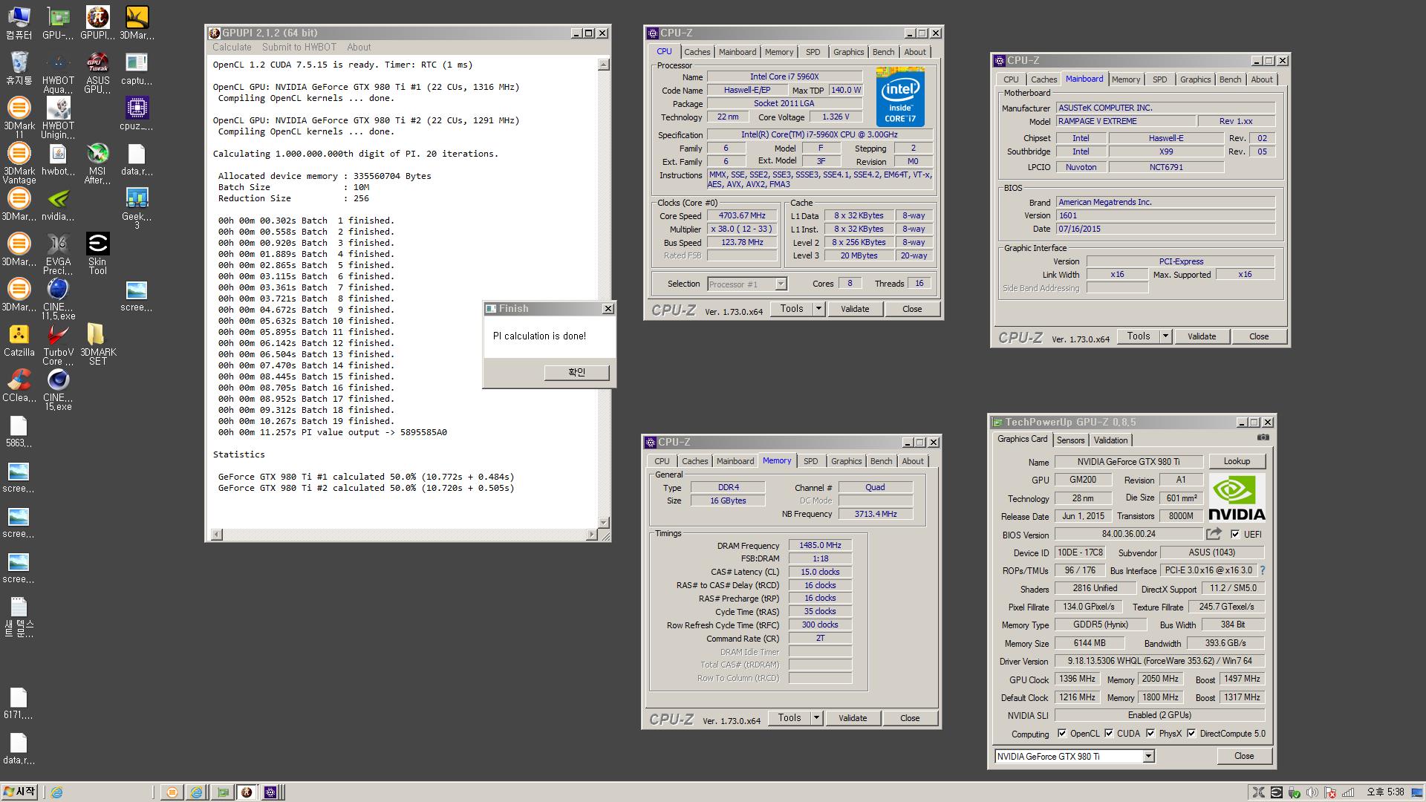Click the volume icon in system tray
This screenshot has width=1426, height=802.
pos(1312,792)
